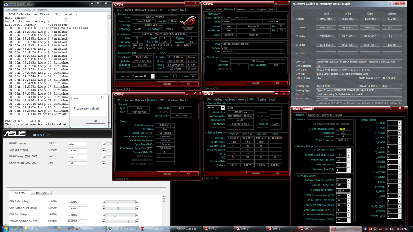This screenshot has height=232, width=413.
Task: Adjust CPU System Agent Voltage slider
Action: coord(118,208)
